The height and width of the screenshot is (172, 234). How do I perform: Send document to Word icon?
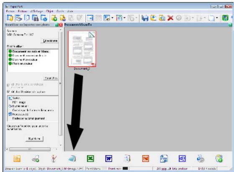tap(109, 159)
